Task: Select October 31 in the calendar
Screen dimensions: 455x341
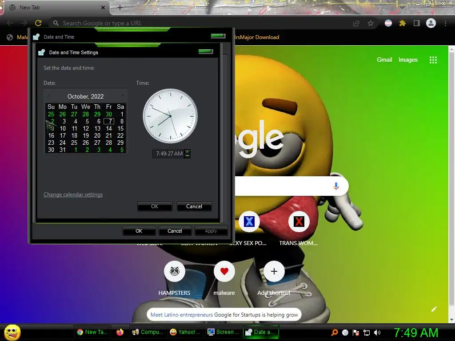Action: point(63,150)
